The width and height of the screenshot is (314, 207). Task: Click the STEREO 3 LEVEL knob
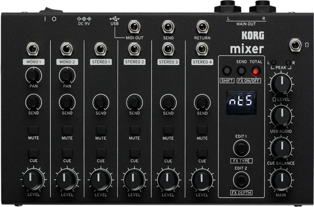click(168, 179)
